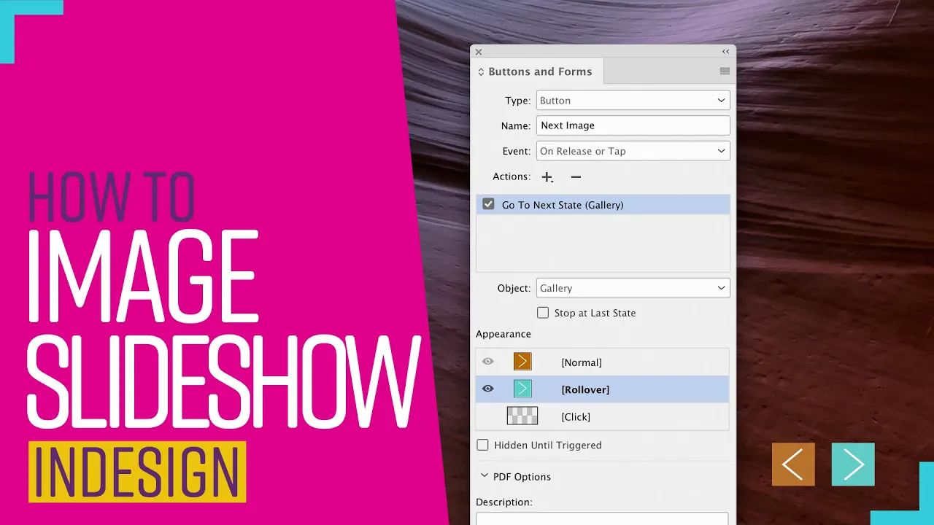The width and height of the screenshot is (934, 525).
Task: Toggle the Normal state eye icon
Action: [488, 362]
